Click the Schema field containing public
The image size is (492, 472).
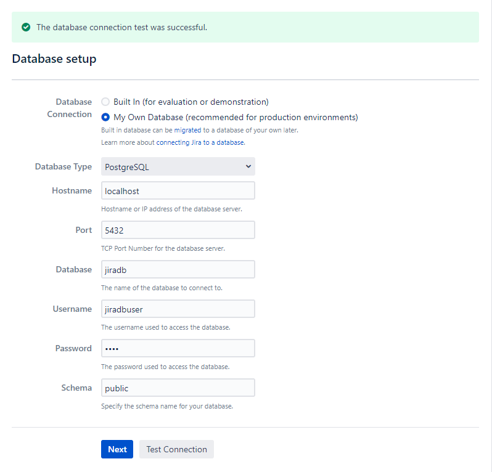178,388
